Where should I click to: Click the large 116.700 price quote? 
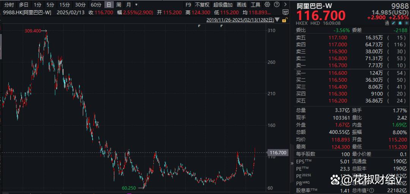click(x=321, y=16)
